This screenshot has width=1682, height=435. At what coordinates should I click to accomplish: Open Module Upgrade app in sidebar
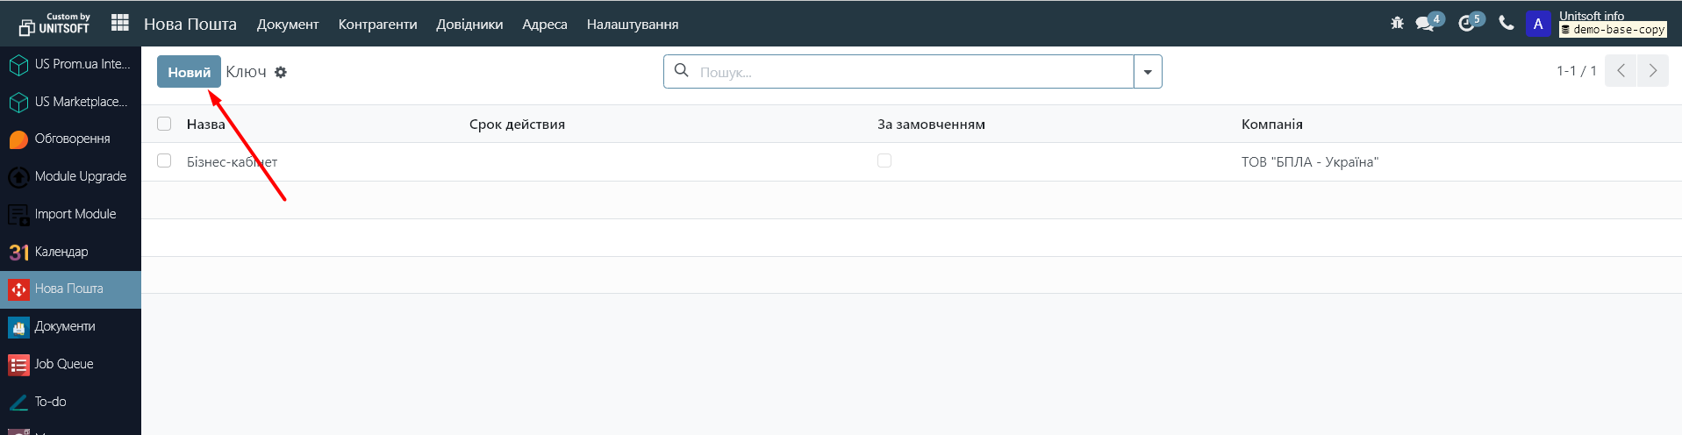tap(70, 176)
